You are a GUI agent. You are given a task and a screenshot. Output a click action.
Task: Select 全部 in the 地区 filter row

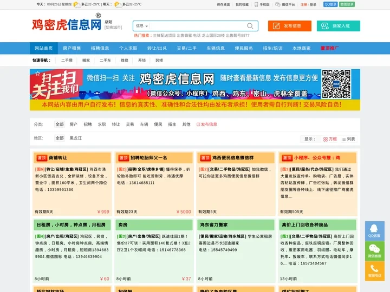pyautogui.click(x=60, y=138)
